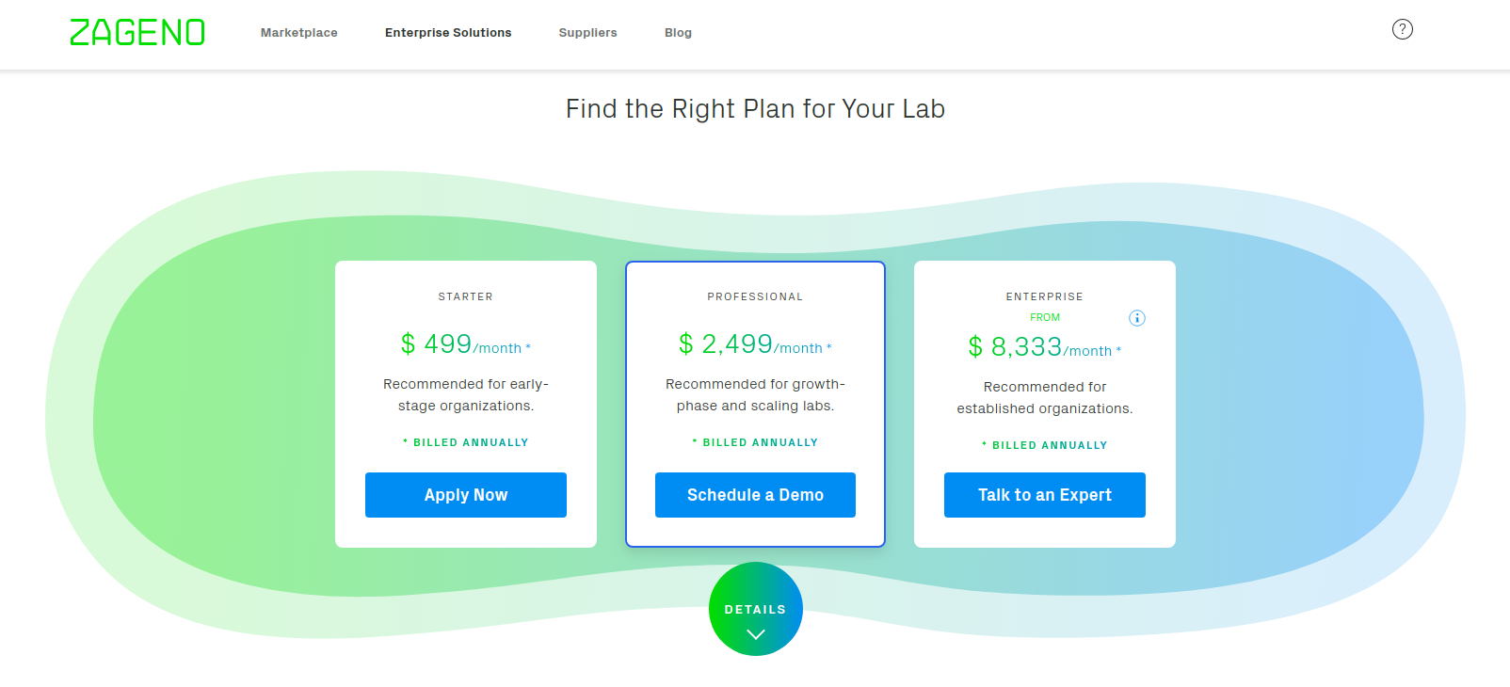
Task: Select Enterprise Solutions in the navigation
Action: [x=448, y=33]
